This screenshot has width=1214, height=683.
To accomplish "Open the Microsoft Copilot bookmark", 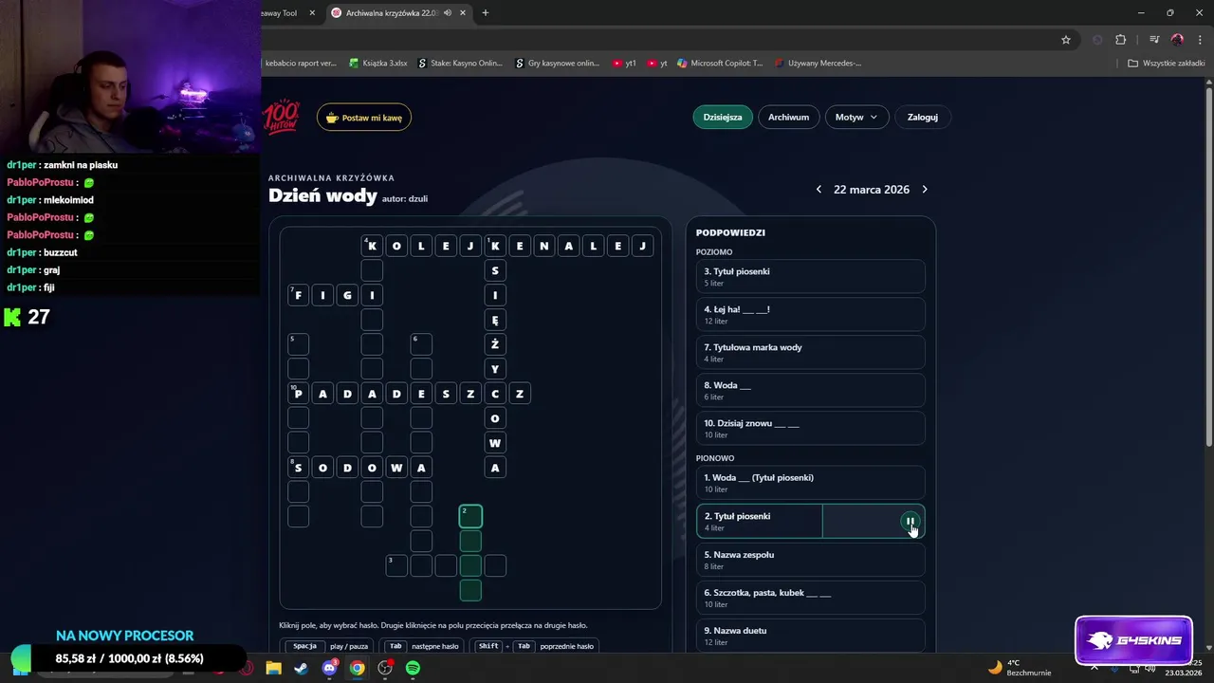I will coord(720,64).
